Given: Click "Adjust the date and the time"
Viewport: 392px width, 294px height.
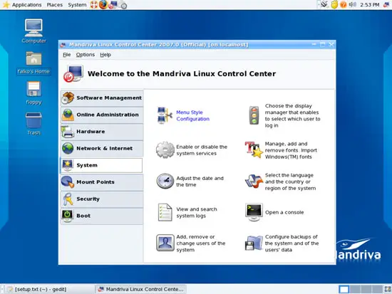Looking at the screenshot, I should click(200, 182).
